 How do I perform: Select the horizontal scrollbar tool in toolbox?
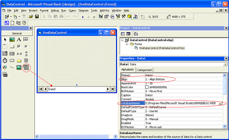[19, 53]
